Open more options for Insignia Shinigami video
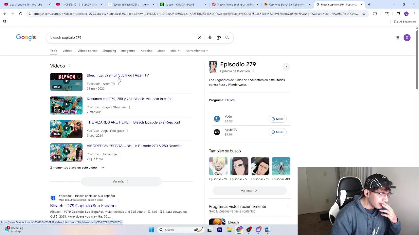419x235 pixels. pyautogui.click(x=129, y=107)
